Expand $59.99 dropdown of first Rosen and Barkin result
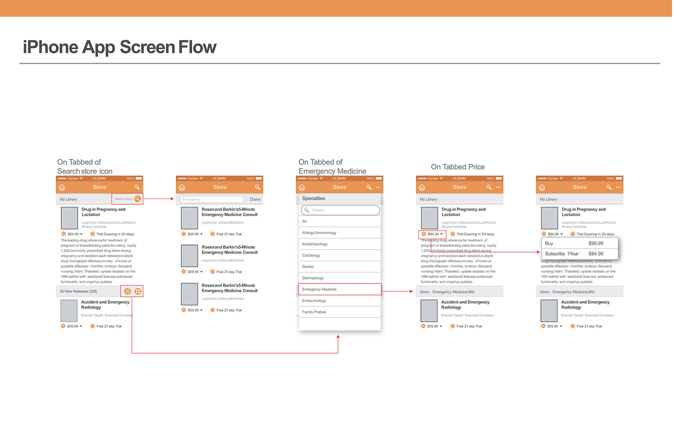 (202, 234)
